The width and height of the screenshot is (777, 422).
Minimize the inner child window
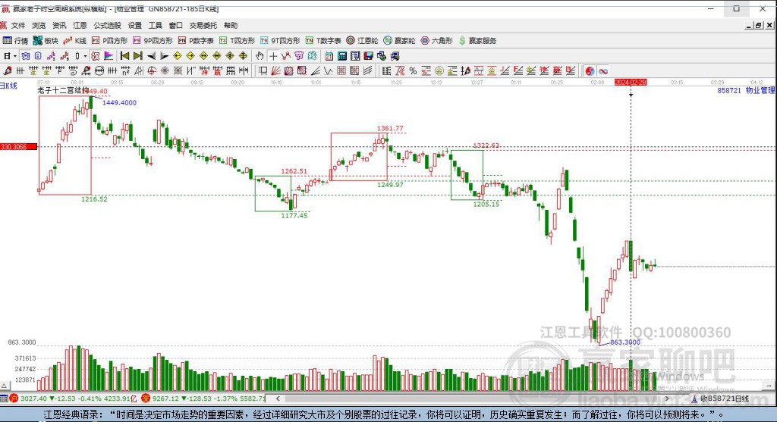coord(749,25)
